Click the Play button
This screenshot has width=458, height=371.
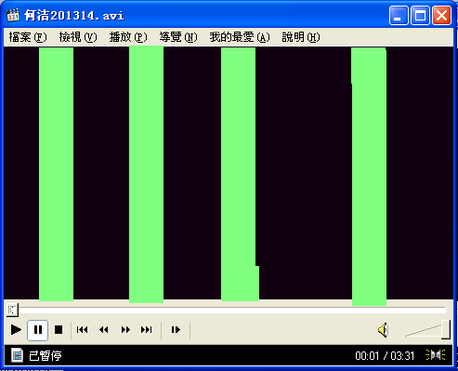(x=16, y=330)
